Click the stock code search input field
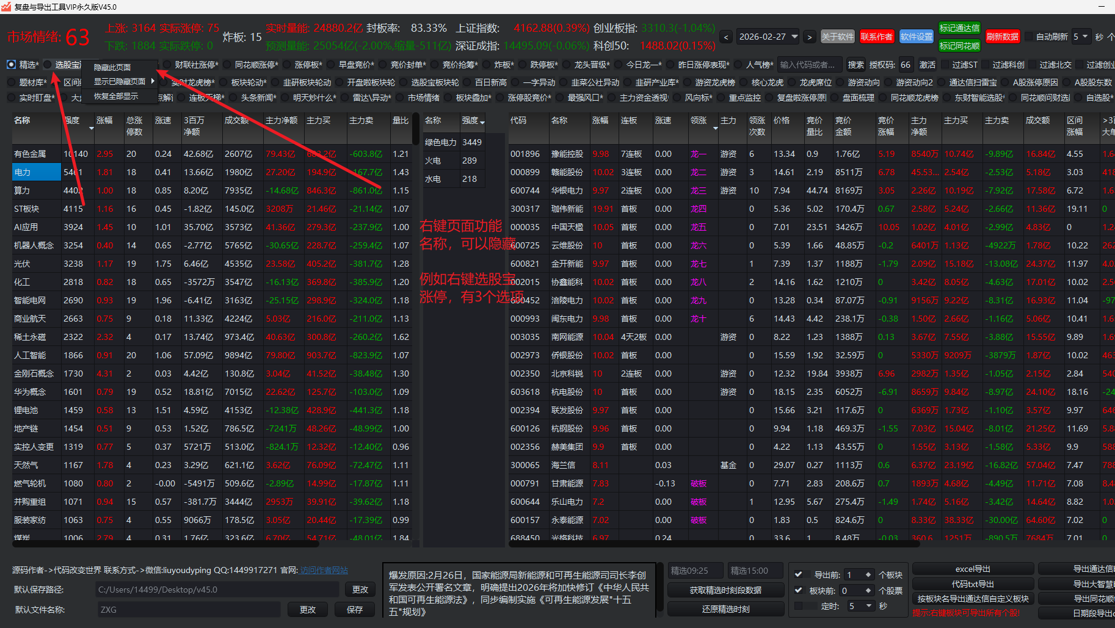This screenshot has height=628, width=1115. tap(808, 65)
